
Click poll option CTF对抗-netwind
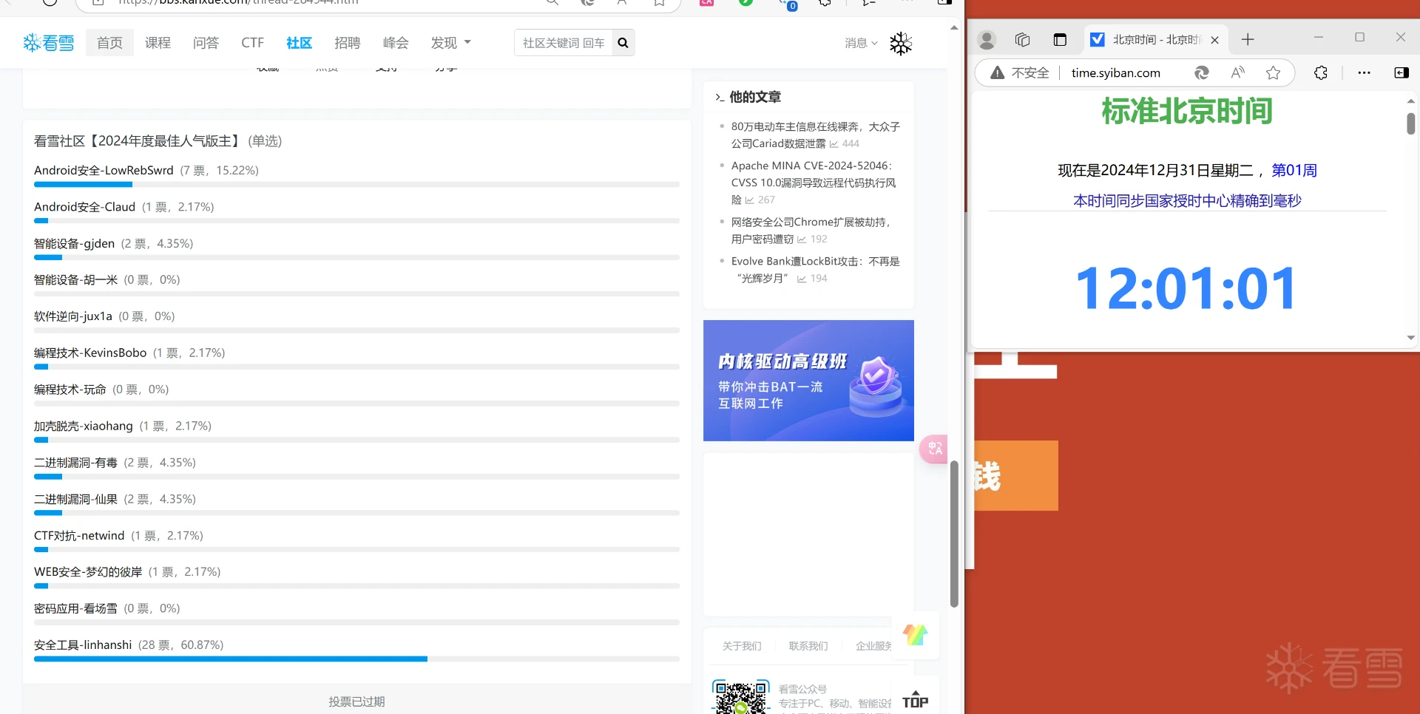tap(79, 536)
